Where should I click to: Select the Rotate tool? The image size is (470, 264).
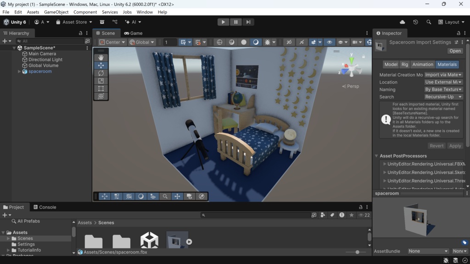point(101,73)
